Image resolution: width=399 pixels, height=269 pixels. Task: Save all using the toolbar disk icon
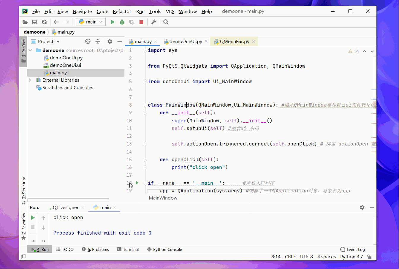(34, 22)
